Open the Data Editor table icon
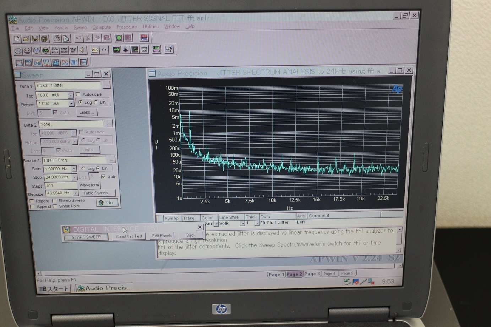The height and width of the screenshot is (327, 491). click(144, 50)
